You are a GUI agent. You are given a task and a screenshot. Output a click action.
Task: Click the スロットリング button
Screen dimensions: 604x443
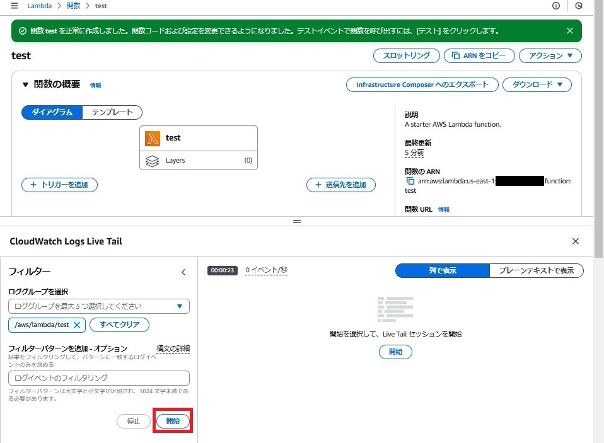407,55
